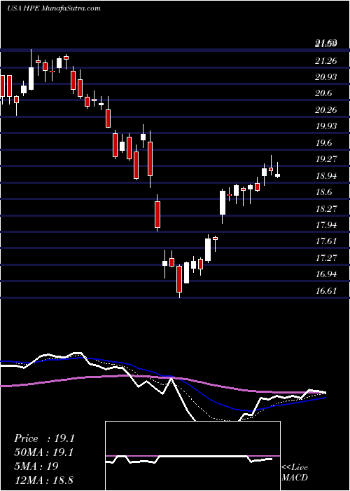Click the latest white candlestick near 18.94

(x=277, y=175)
